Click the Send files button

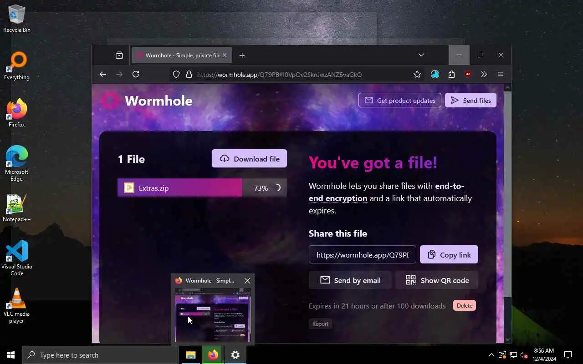coord(470,101)
